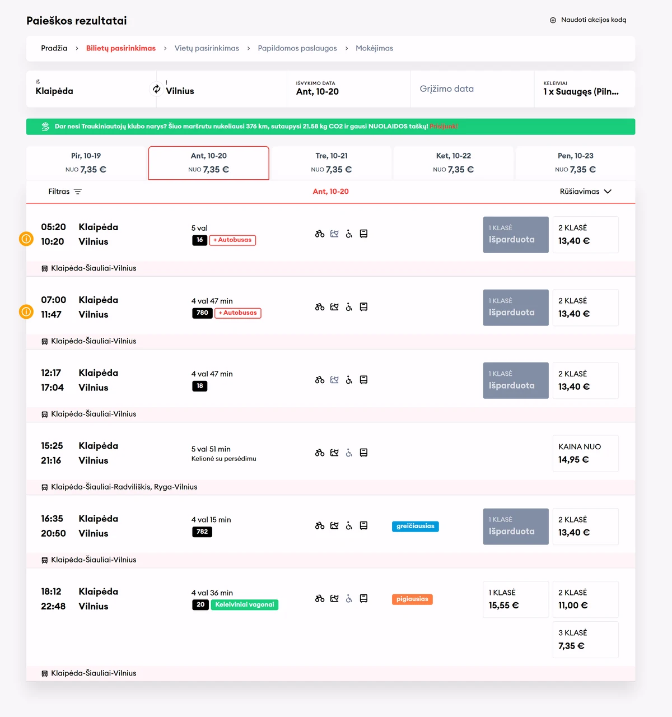Click Naudoti akcijos kodą link
The width and height of the screenshot is (672, 717).
pos(594,20)
